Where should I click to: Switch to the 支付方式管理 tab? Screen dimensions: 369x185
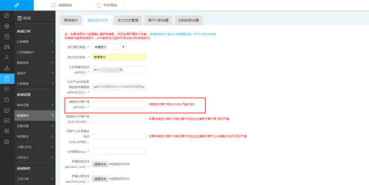click(128, 20)
